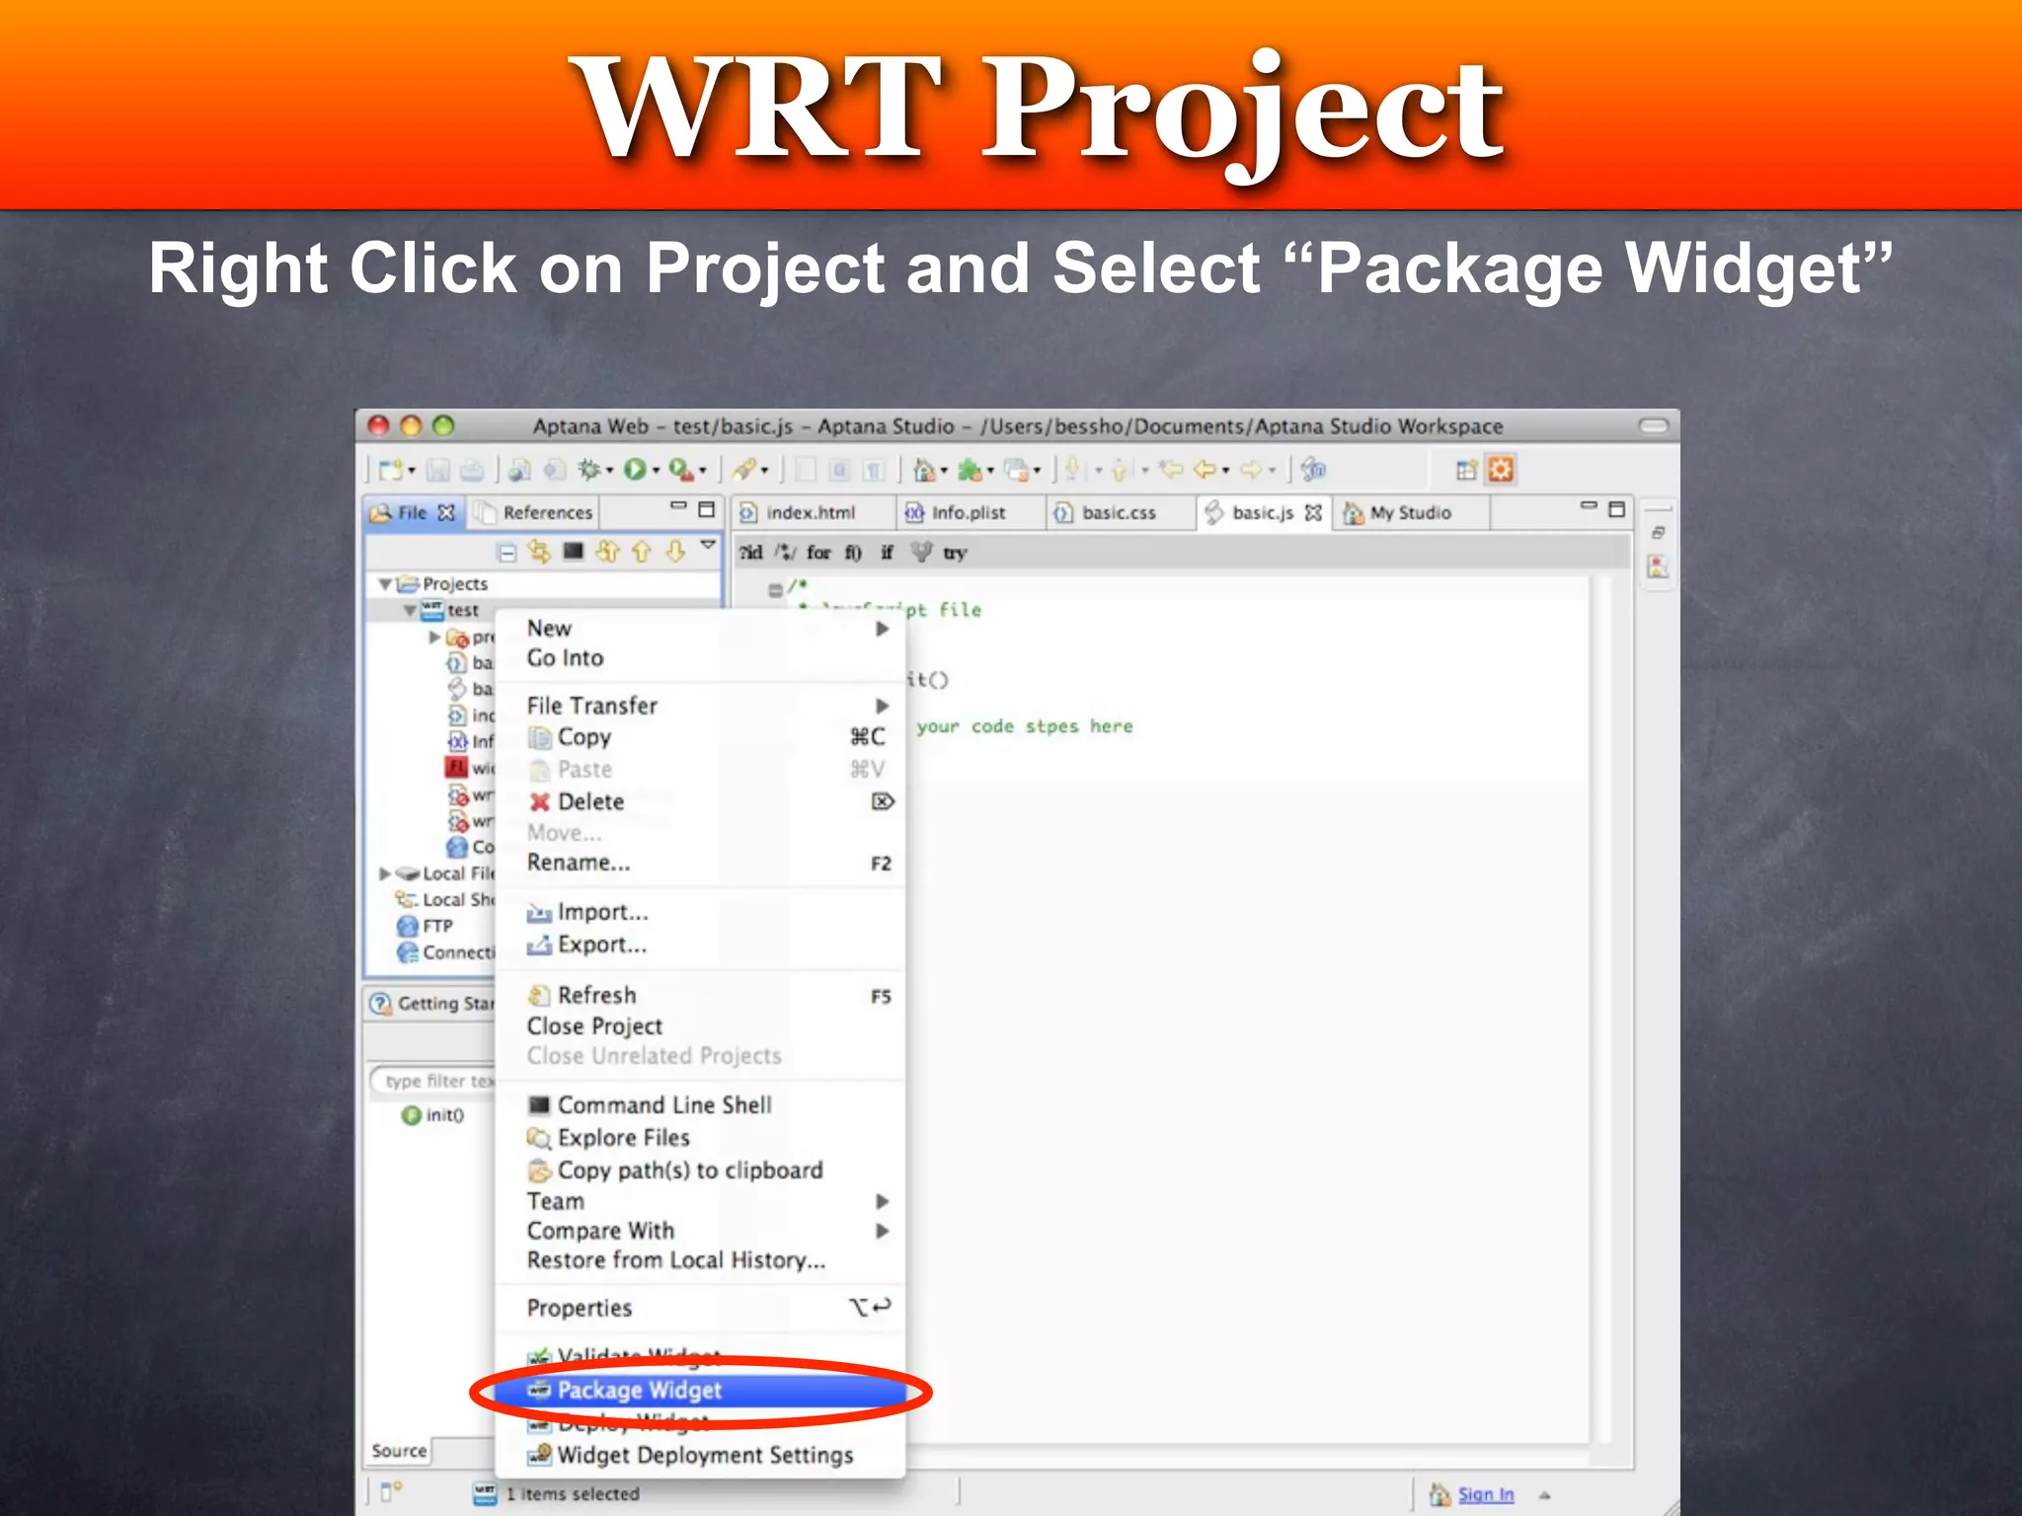This screenshot has height=1516, width=2022.
Task: Select the orange Aptana perspective icon
Action: tap(1501, 470)
